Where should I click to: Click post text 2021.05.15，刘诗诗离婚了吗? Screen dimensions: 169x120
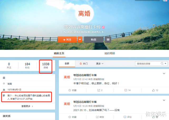coord(96,110)
